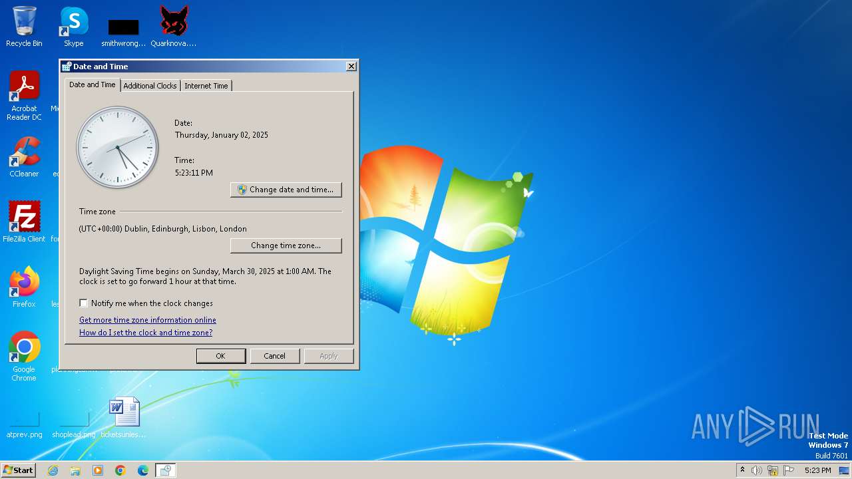
Task: Click the date Thursday, January 02, 2025
Action: [x=222, y=135]
